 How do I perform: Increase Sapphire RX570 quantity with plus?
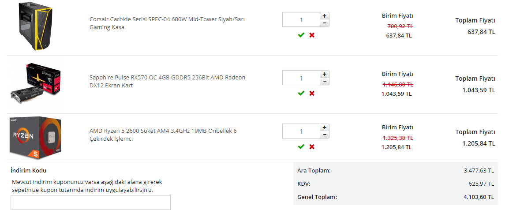[x=325, y=74]
